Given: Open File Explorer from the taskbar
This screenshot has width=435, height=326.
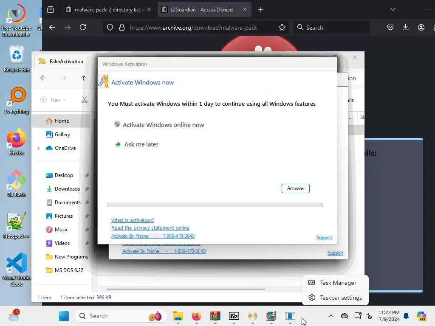Looking at the screenshot, I should 178,316.
